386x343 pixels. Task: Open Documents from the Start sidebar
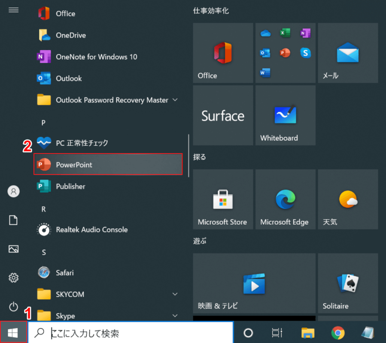click(x=13, y=220)
